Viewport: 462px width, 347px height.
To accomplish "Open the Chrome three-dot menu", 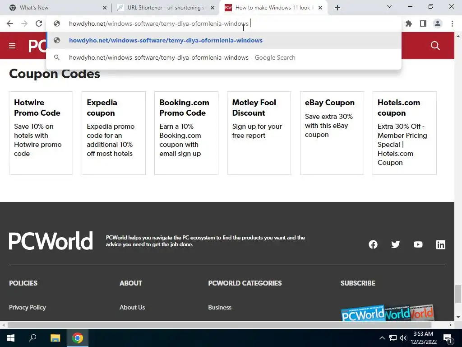I will (452, 23).
